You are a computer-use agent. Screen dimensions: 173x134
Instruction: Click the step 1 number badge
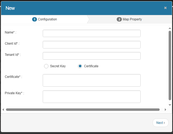coord(34,19)
